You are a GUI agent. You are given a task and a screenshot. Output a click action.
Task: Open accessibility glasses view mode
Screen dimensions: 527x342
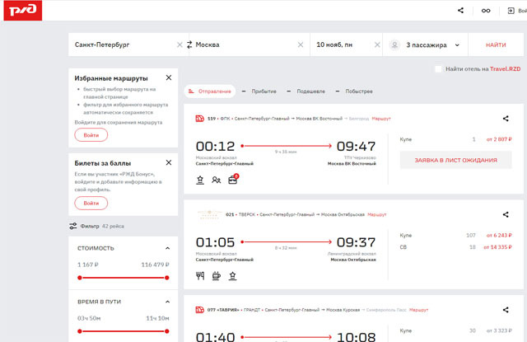[x=486, y=11]
